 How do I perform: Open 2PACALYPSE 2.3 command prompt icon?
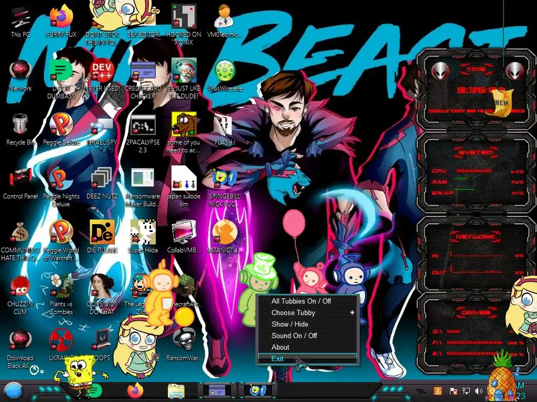pos(143,134)
